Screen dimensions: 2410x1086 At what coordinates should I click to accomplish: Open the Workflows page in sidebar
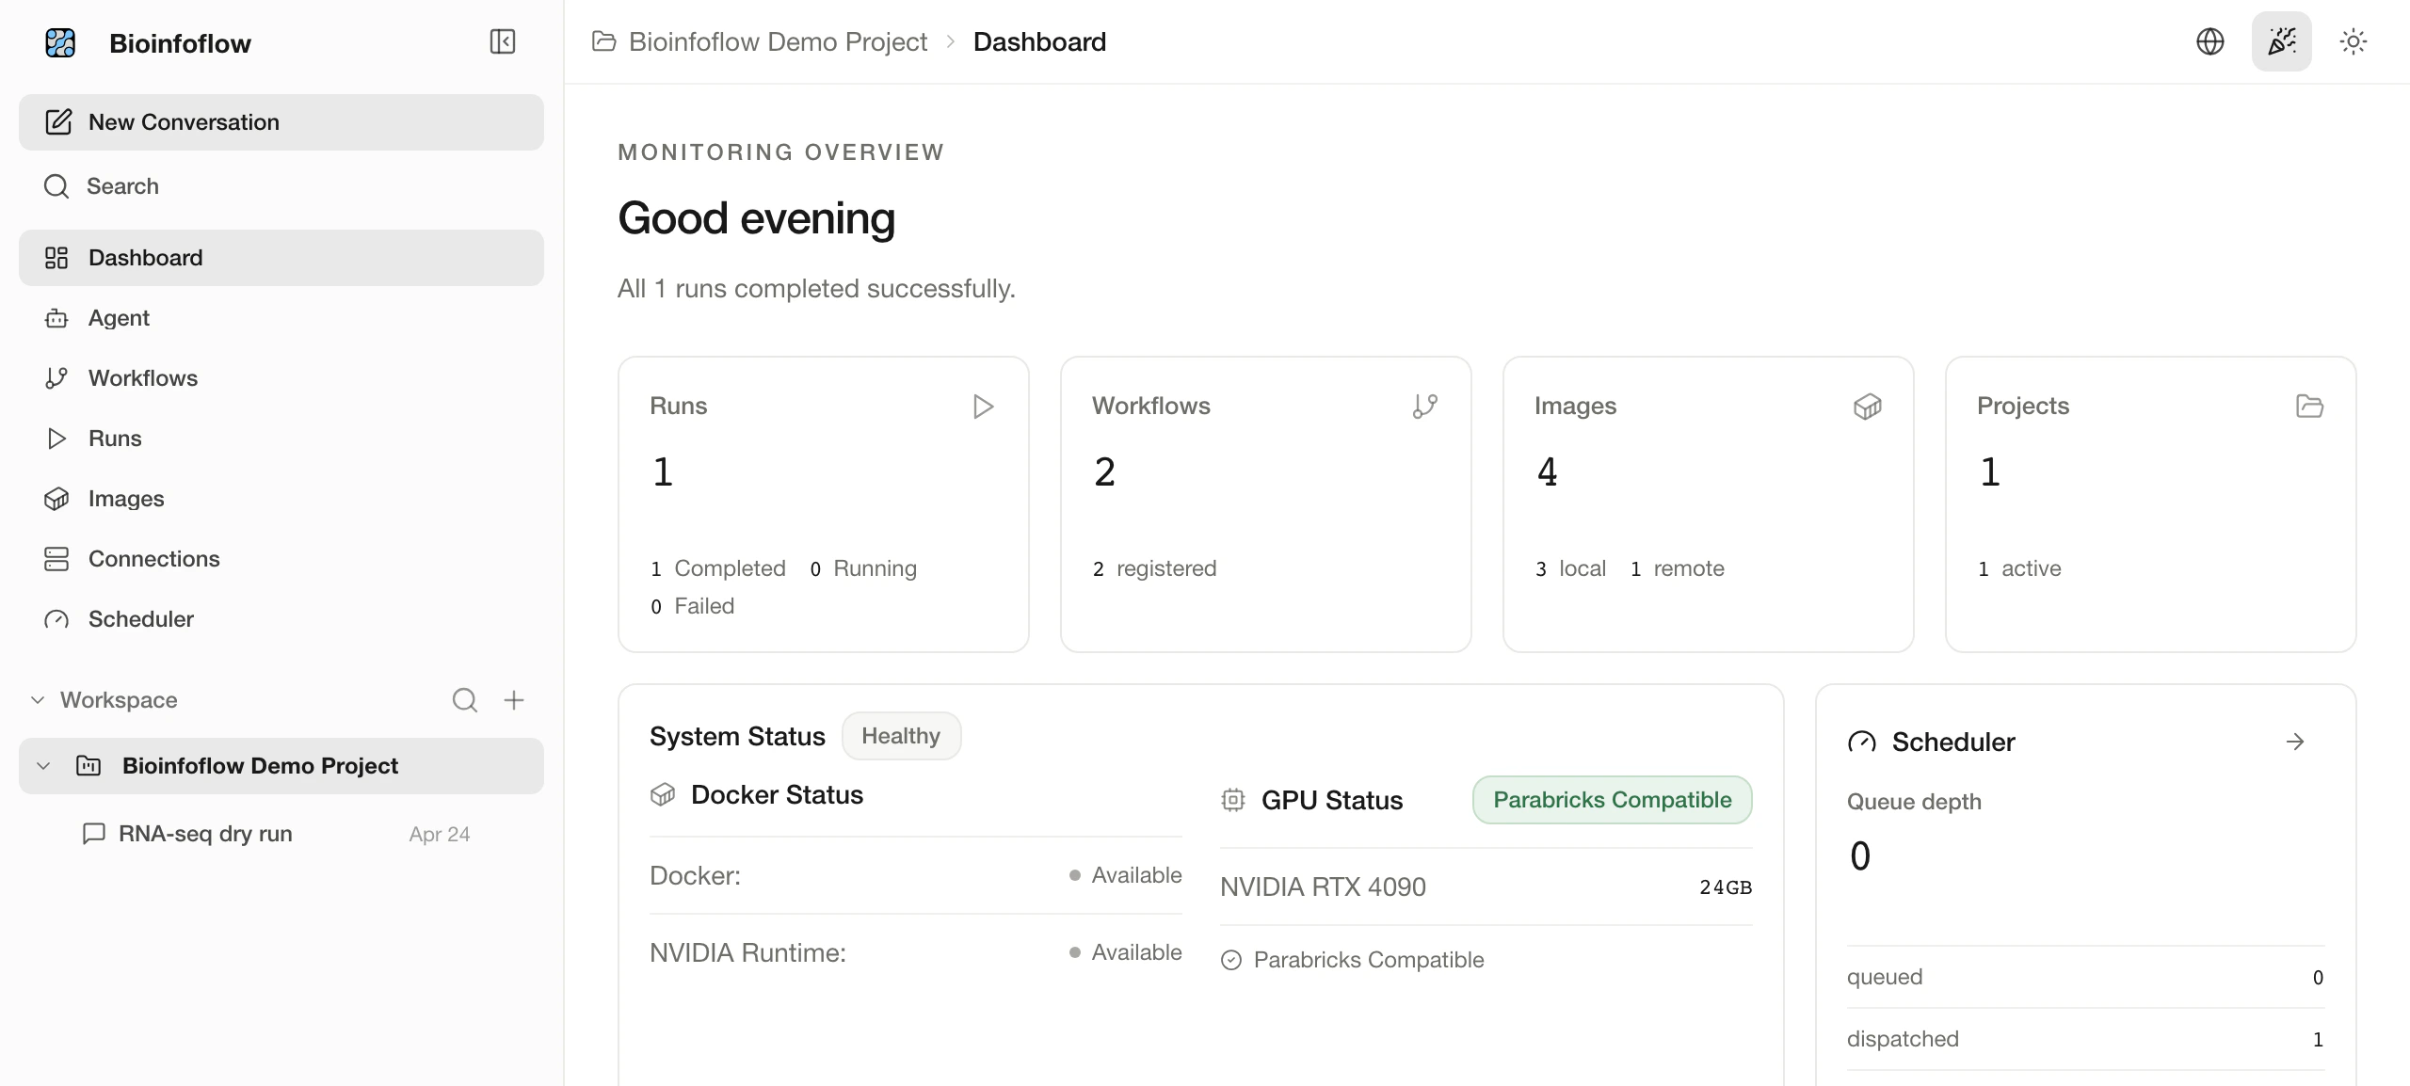[x=281, y=378]
